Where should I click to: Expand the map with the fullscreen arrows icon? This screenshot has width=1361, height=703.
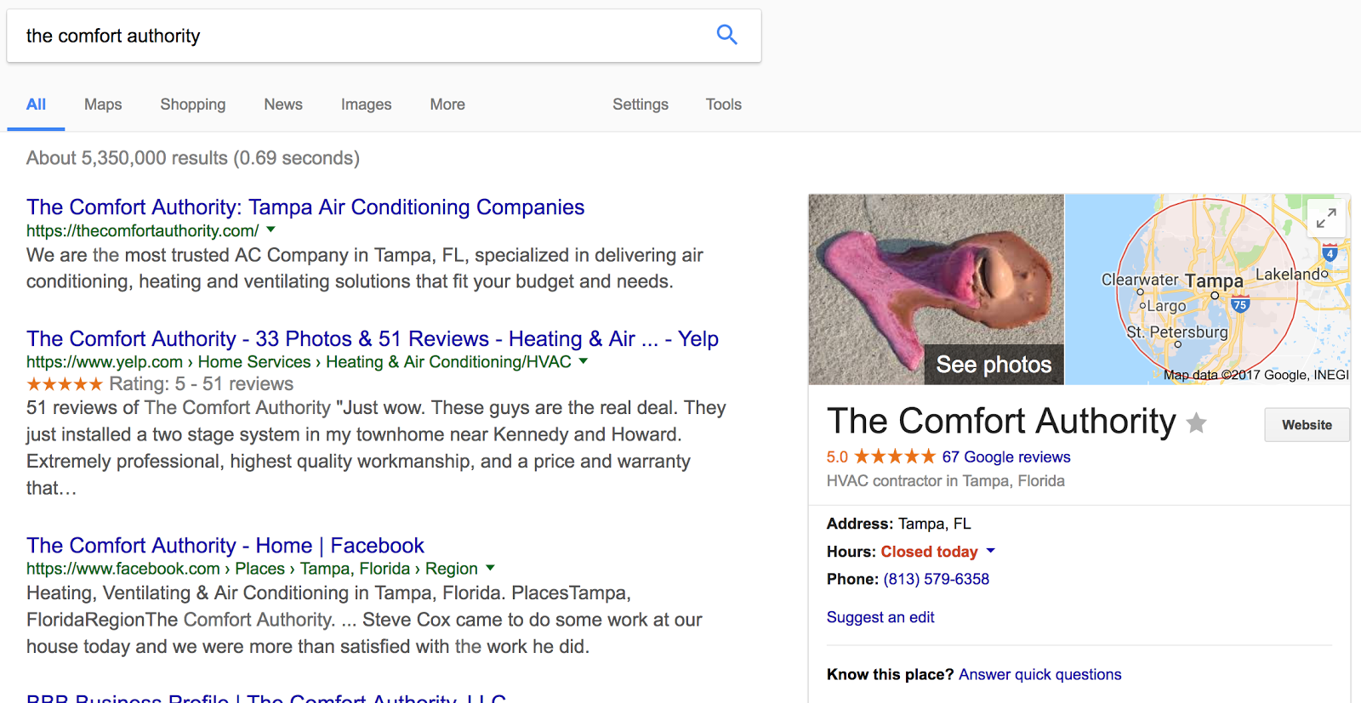click(x=1326, y=218)
